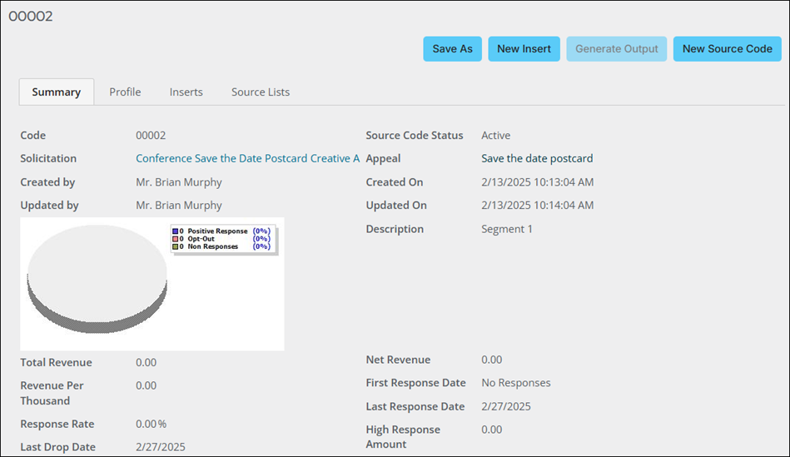
Task: Open the Inserts tab
Action: pyautogui.click(x=186, y=92)
